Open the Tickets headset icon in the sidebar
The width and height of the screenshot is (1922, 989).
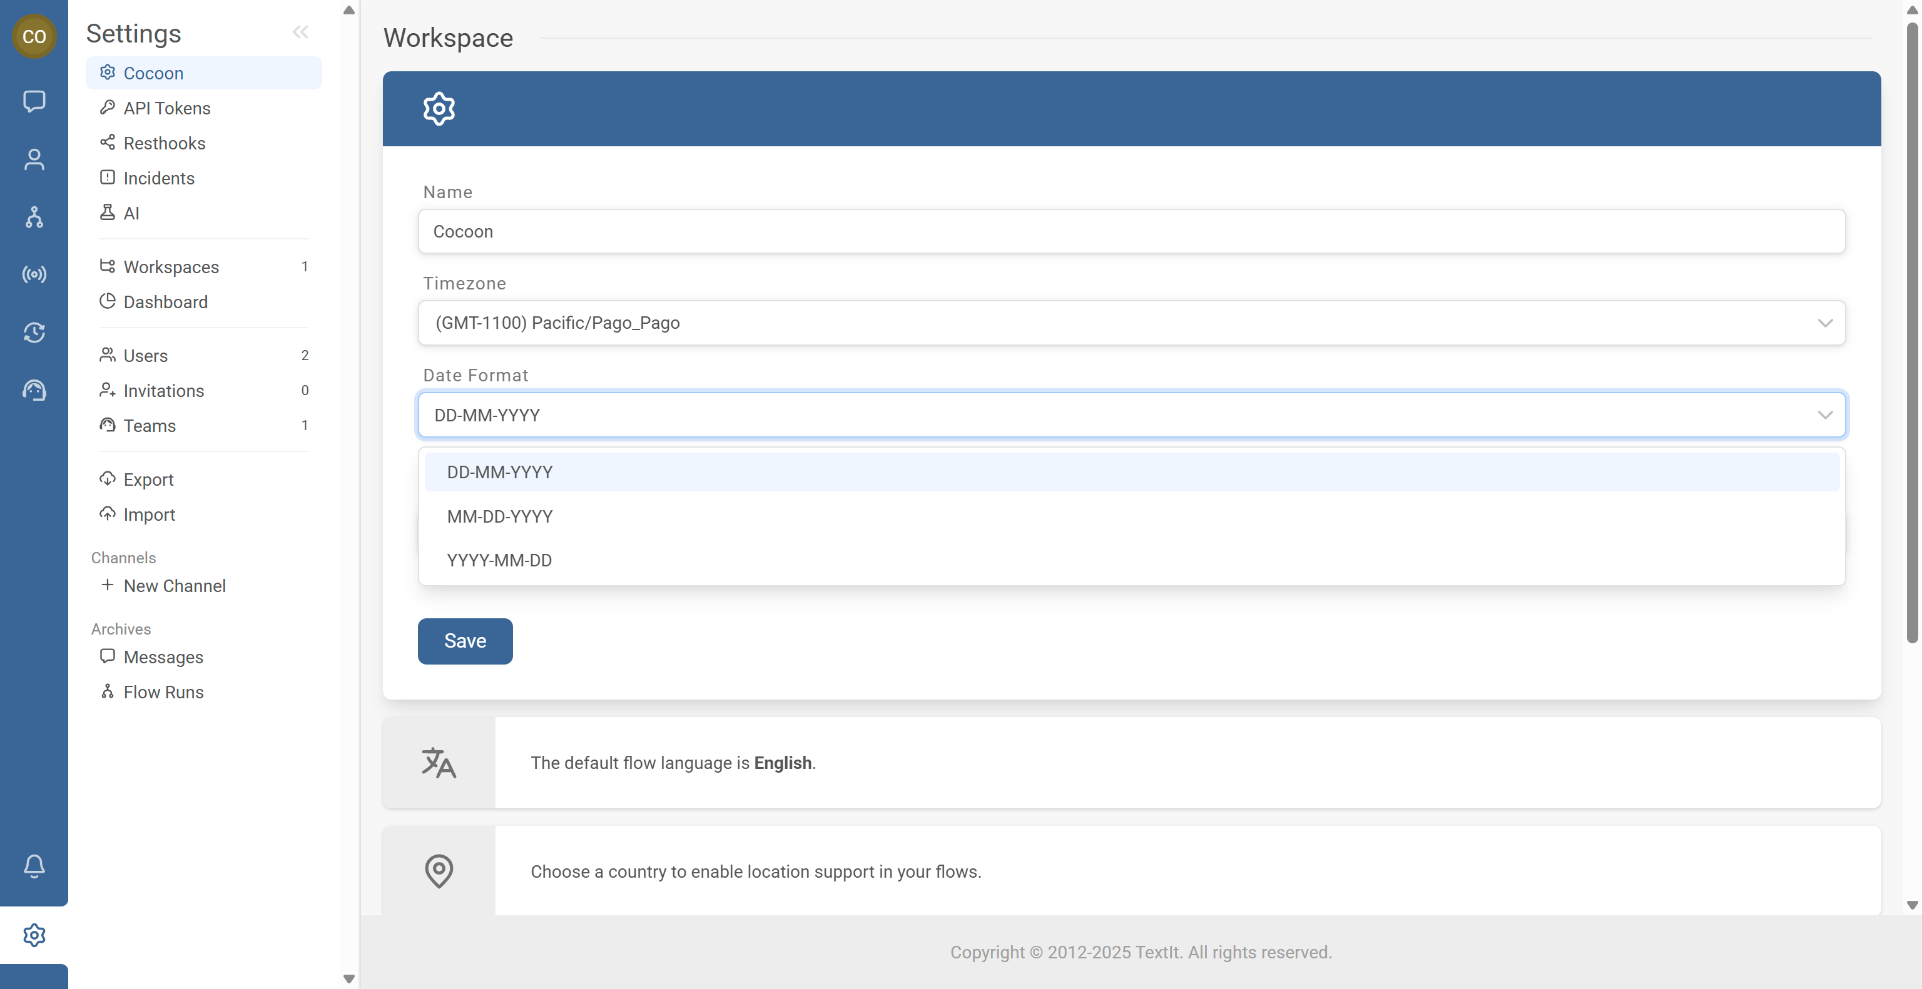(34, 389)
